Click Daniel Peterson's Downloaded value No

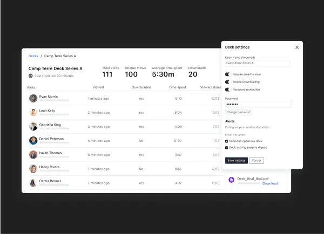(x=141, y=141)
